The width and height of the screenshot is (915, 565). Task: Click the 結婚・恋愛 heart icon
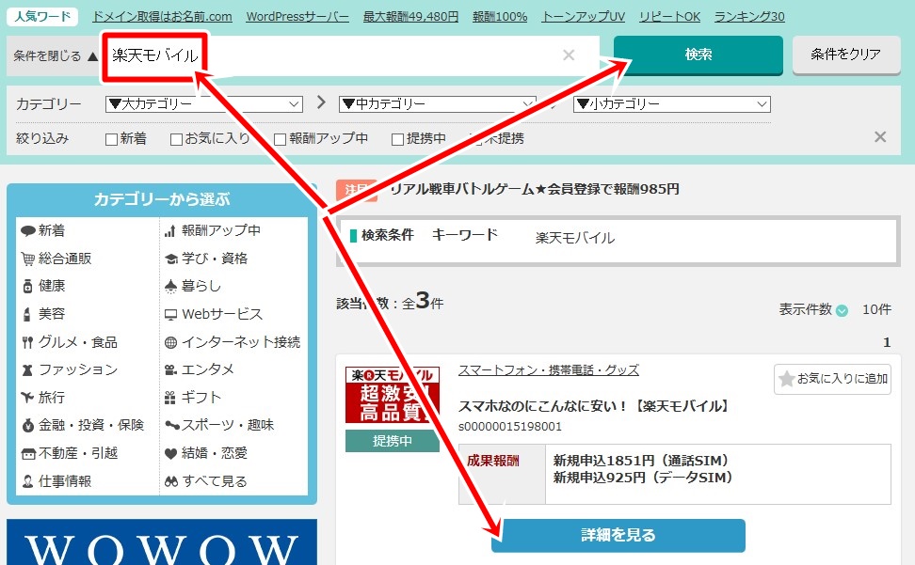coord(170,453)
